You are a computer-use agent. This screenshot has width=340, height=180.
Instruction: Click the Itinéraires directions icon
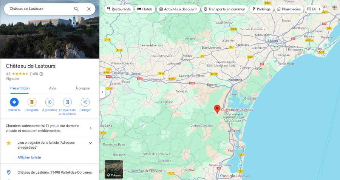[x=14, y=102]
